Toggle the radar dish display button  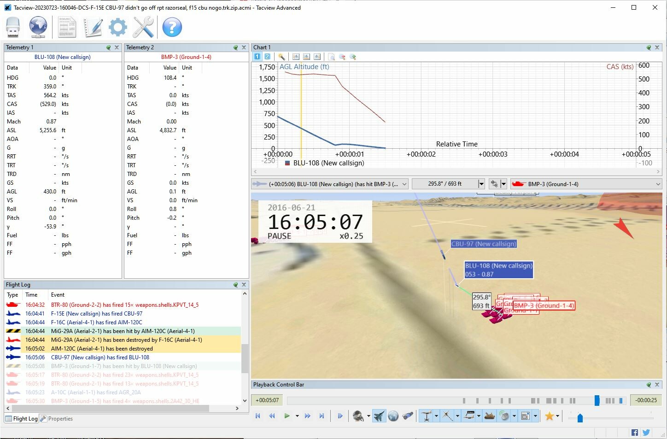[x=505, y=416]
